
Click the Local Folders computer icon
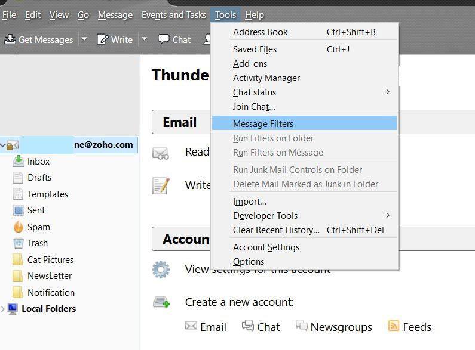click(13, 309)
